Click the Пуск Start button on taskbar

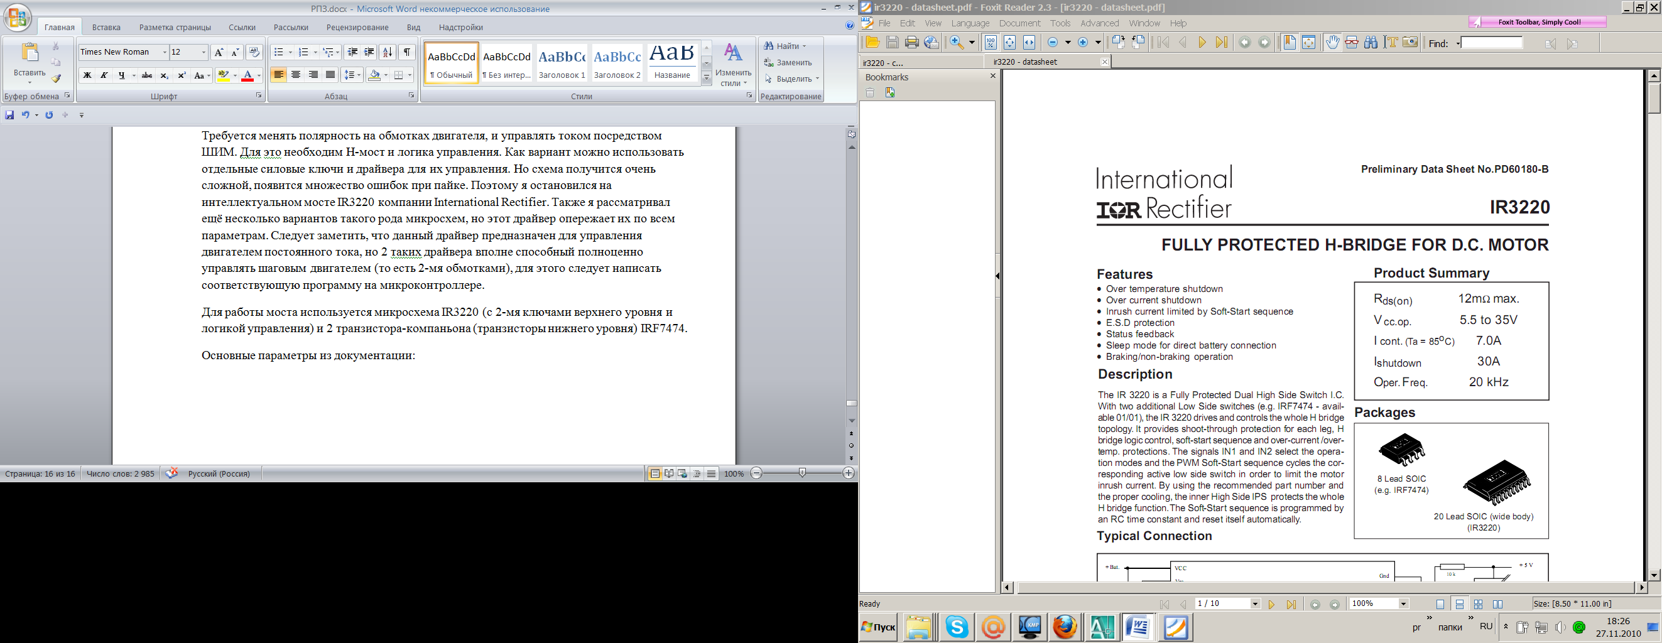878,627
